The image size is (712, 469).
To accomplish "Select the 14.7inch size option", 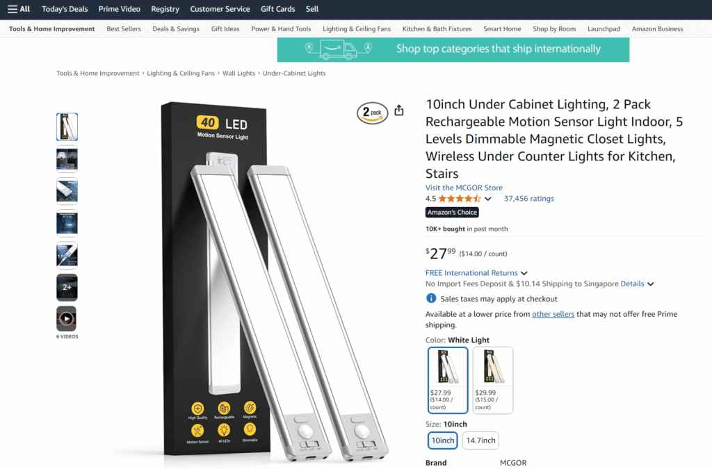I will click(480, 441).
